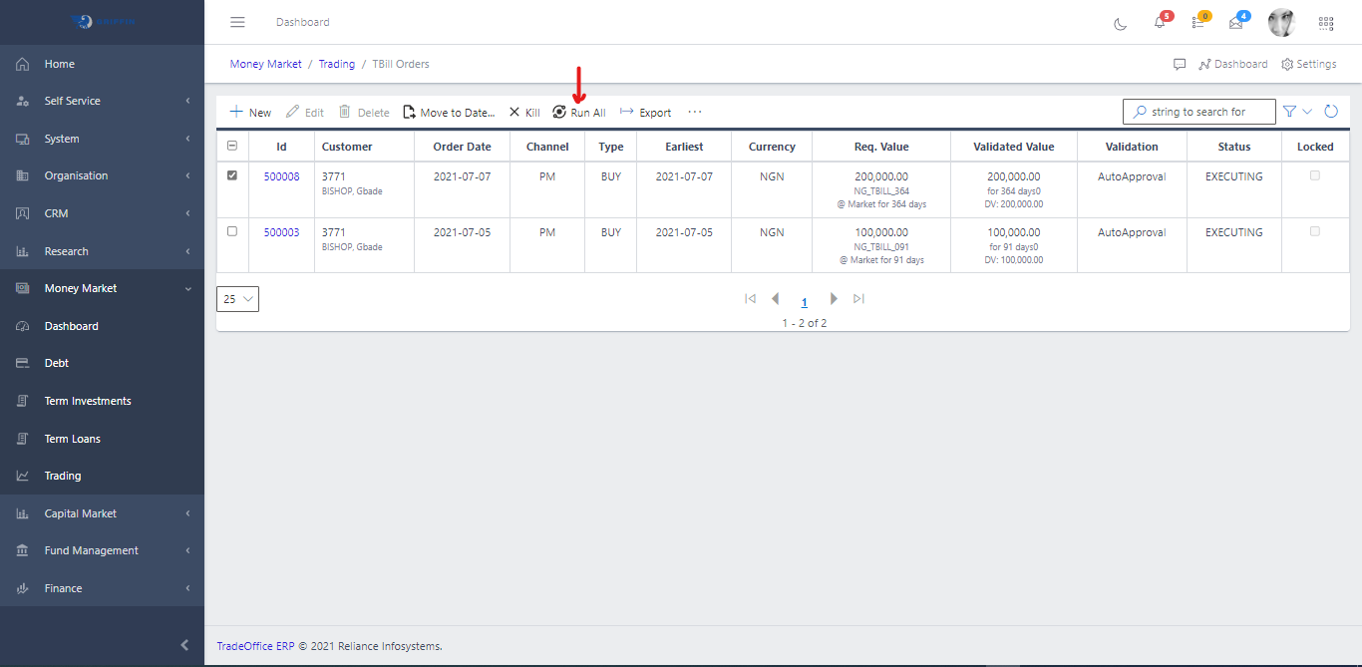Expand the filter dropdown arrow
Image resolution: width=1362 pixels, height=667 pixels.
[1307, 112]
